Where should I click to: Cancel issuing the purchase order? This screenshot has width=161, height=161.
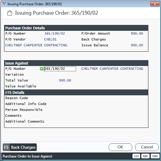[x=147, y=147]
